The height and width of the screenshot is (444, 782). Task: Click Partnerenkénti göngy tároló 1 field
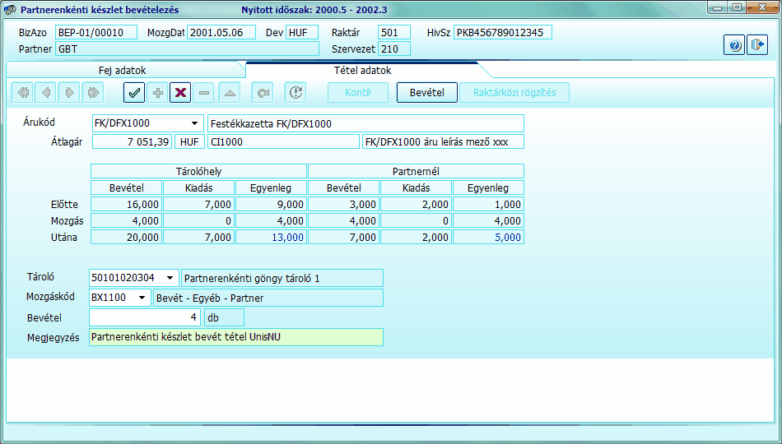[282, 278]
